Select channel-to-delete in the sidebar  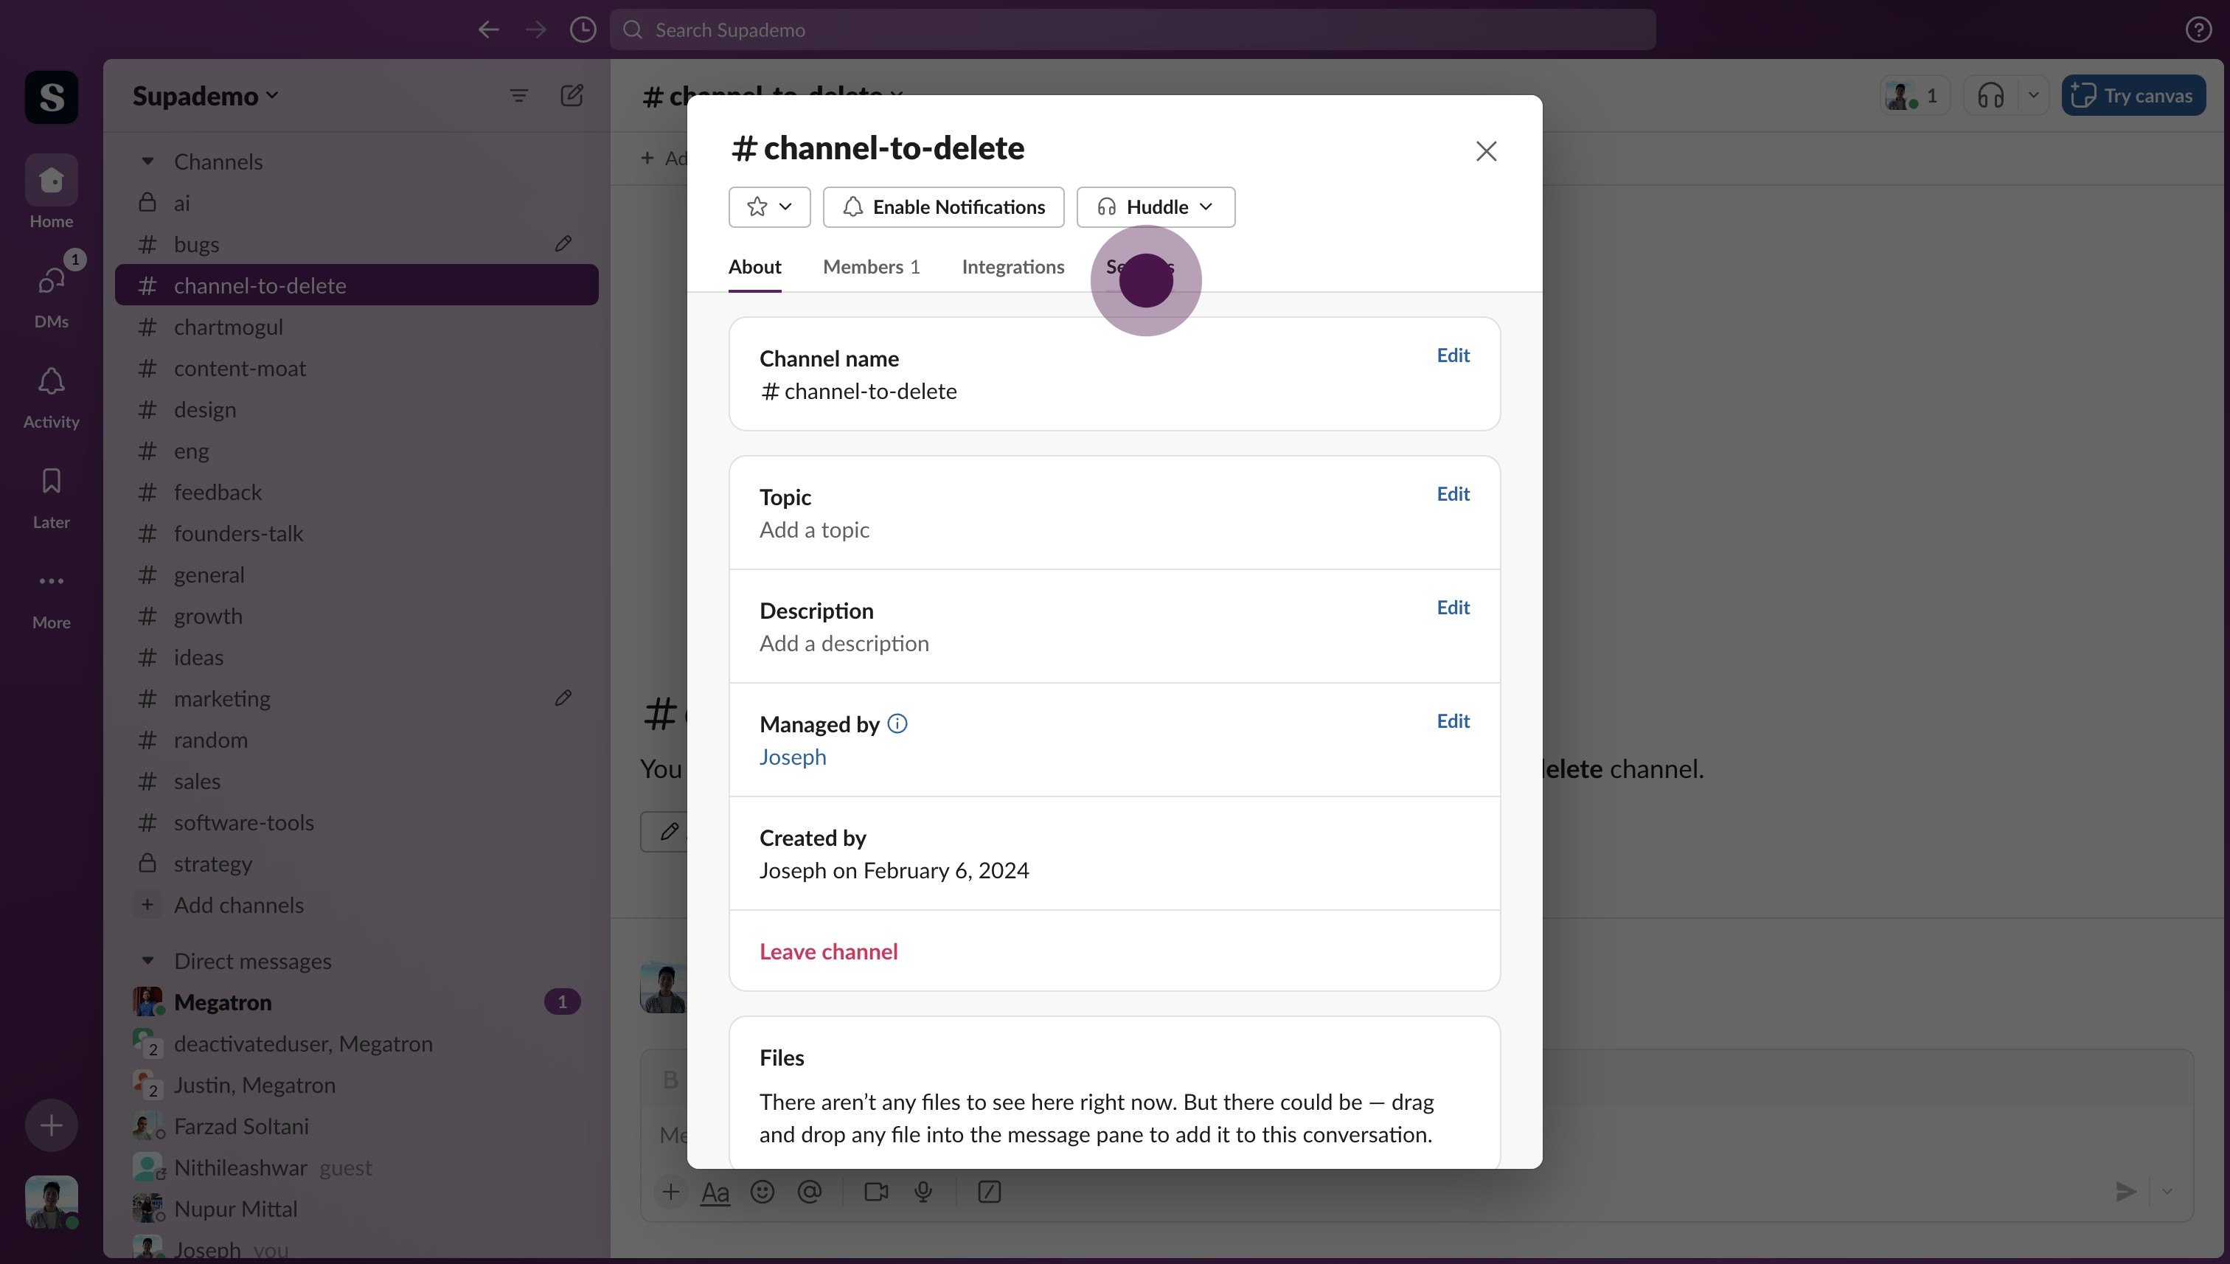coord(357,285)
